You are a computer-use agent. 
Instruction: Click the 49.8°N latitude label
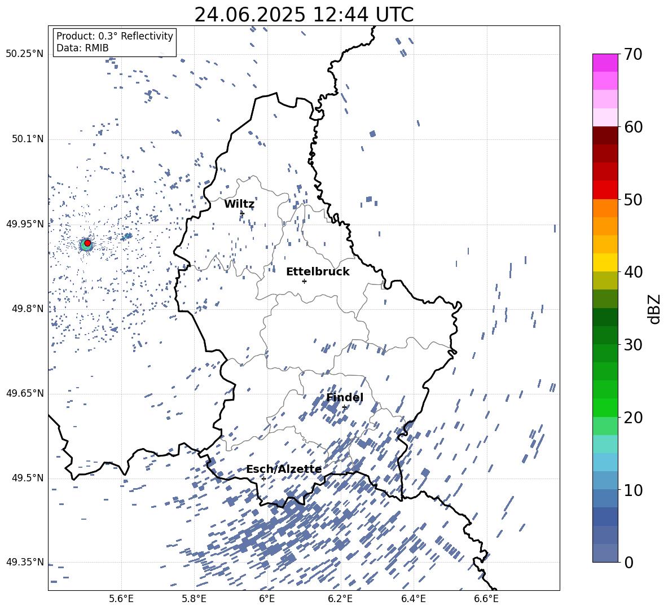pos(27,309)
